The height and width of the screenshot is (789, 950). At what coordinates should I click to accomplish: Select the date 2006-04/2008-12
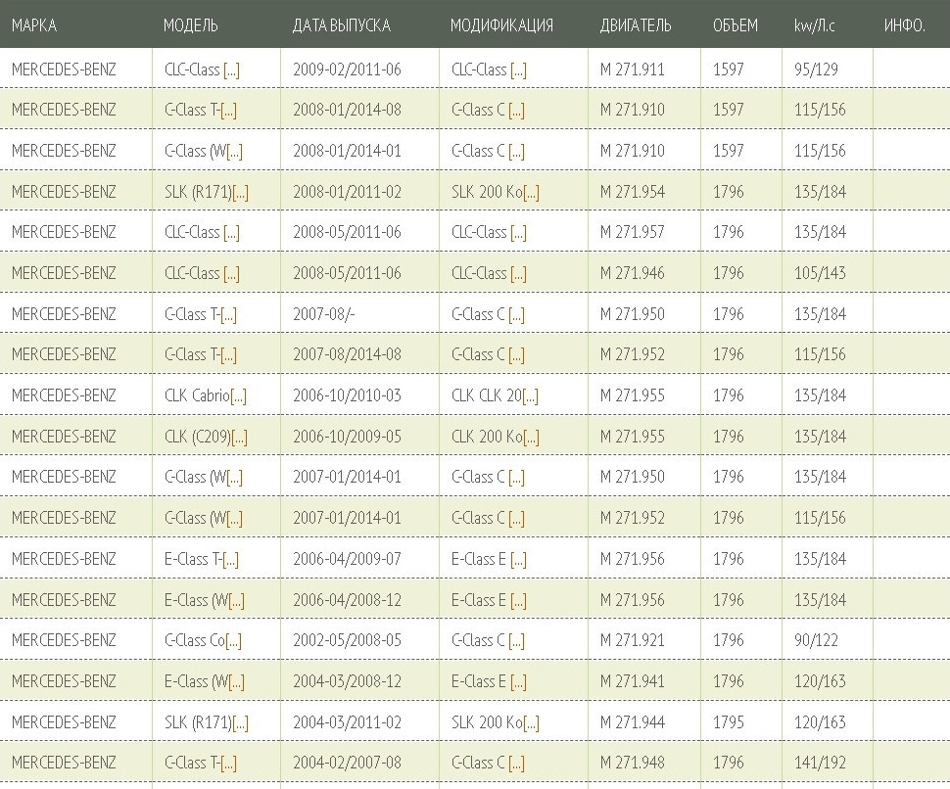click(x=347, y=600)
